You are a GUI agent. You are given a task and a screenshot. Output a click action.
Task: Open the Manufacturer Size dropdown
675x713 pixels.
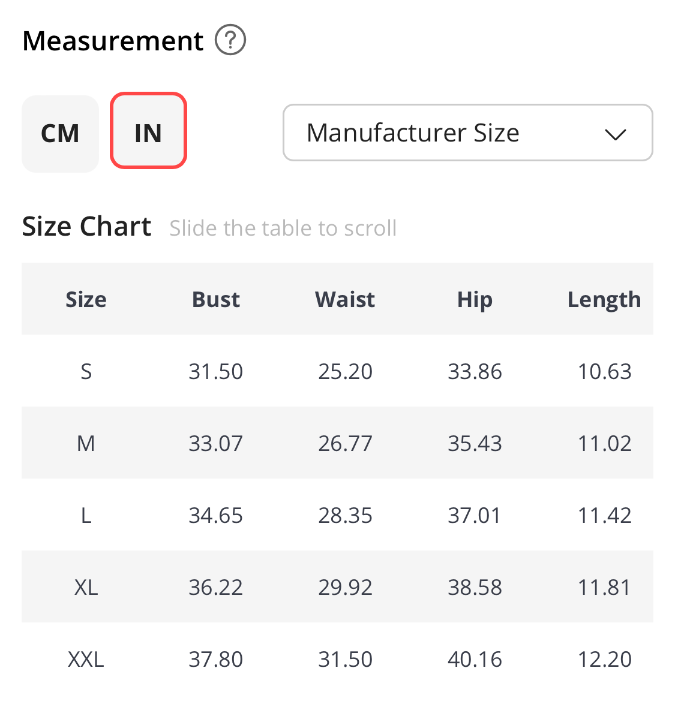(x=467, y=133)
